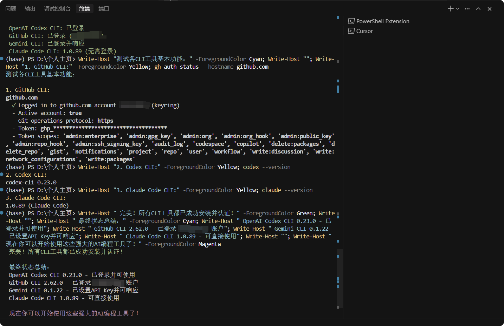The image size is (504, 326).
Task: Click the command decoration dot beside codex --version
Action: (x=2, y=174)
